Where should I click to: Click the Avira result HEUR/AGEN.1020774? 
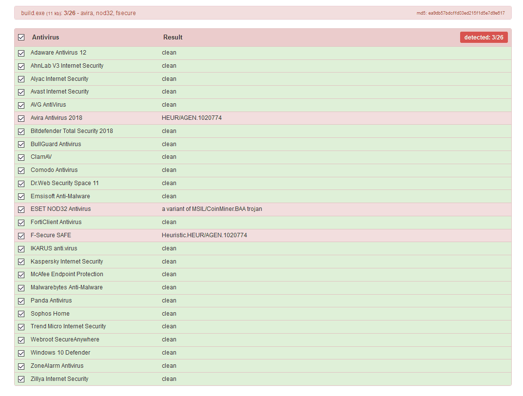192,118
